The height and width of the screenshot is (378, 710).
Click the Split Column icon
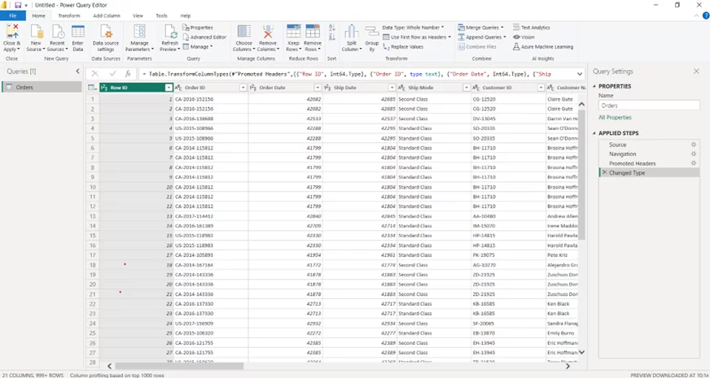352,32
